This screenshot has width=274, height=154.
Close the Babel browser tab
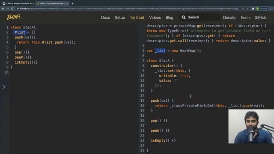67,3
